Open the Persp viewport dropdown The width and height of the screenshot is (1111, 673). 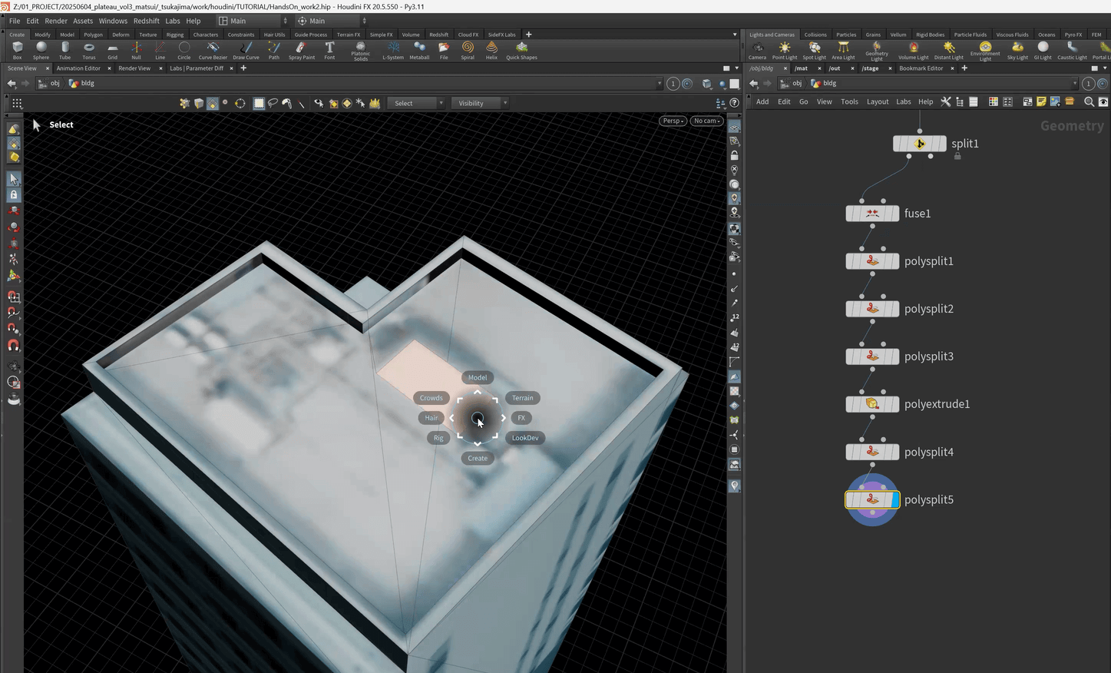tap(673, 121)
